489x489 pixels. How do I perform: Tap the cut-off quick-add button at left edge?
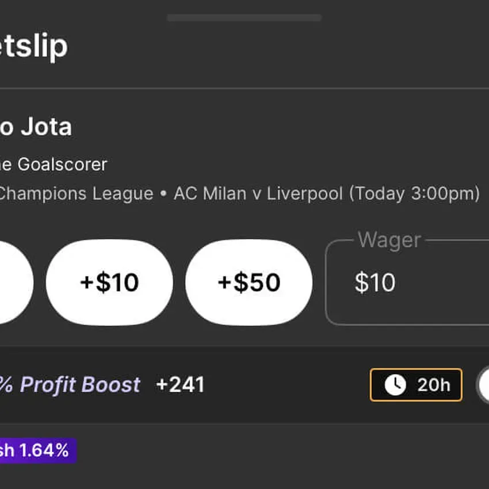point(16,282)
